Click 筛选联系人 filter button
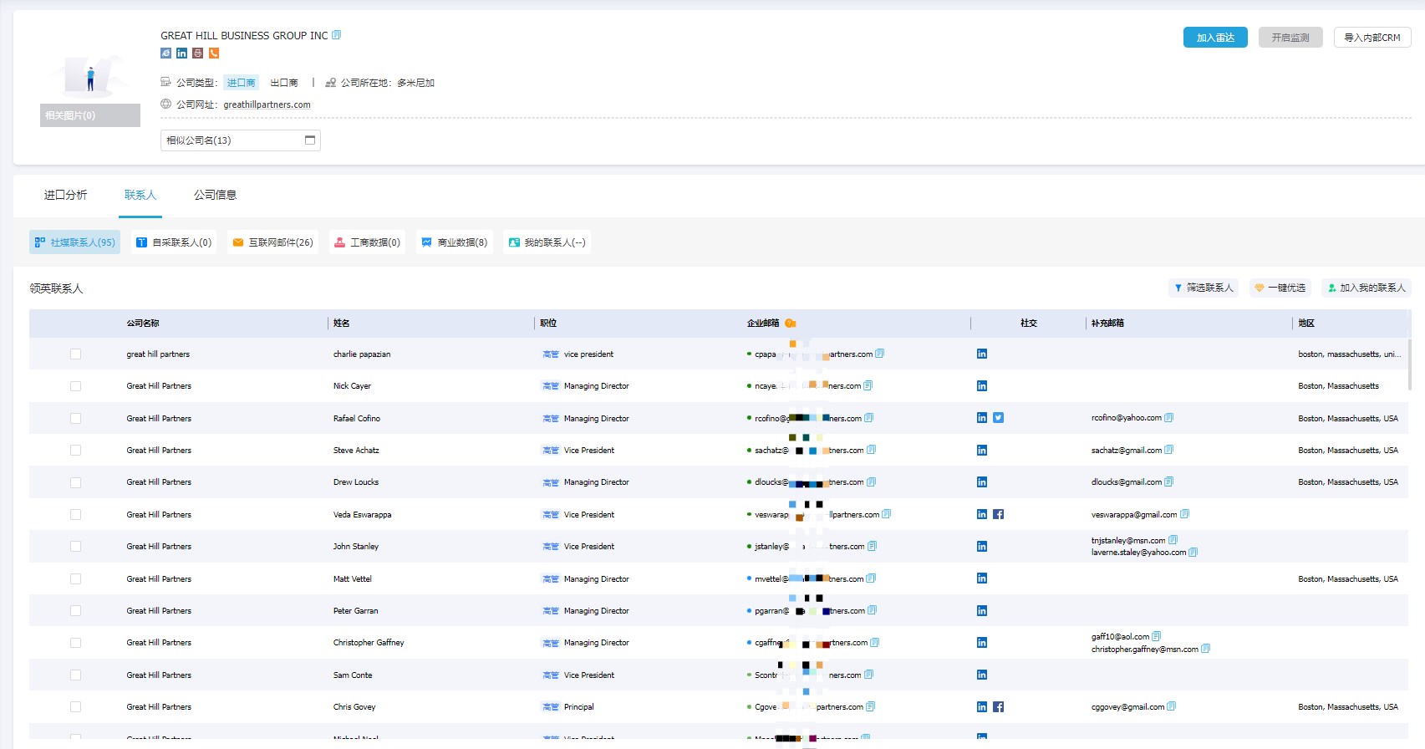This screenshot has width=1425, height=749. tap(1204, 288)
